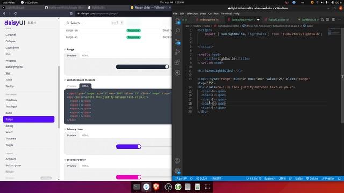The image size is (344, 193).
Task: Click the daisyUI logo
Action: [x=15, y=23]
